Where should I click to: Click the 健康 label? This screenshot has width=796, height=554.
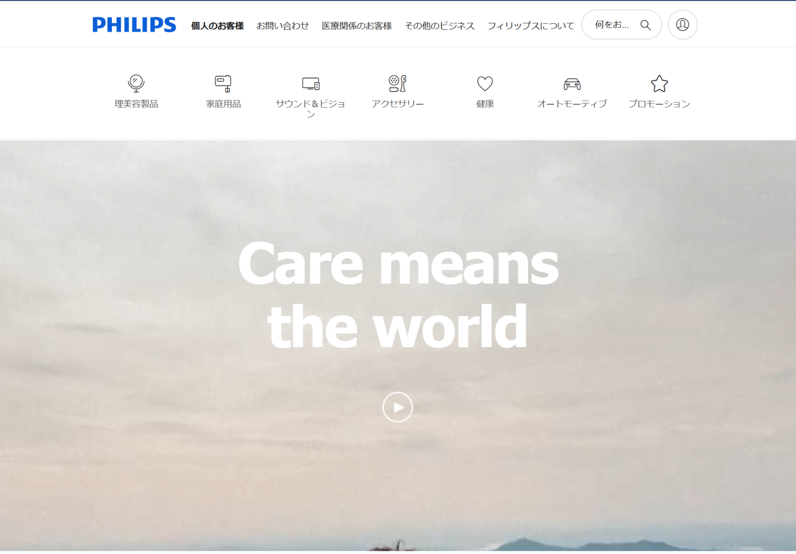point(485,104)
